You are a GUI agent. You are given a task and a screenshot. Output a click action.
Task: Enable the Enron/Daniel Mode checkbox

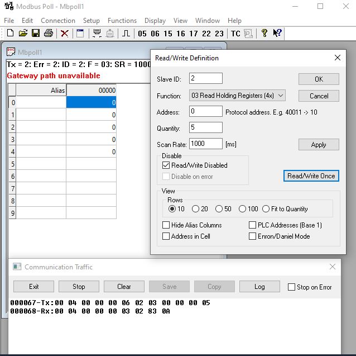pos(252,236)
